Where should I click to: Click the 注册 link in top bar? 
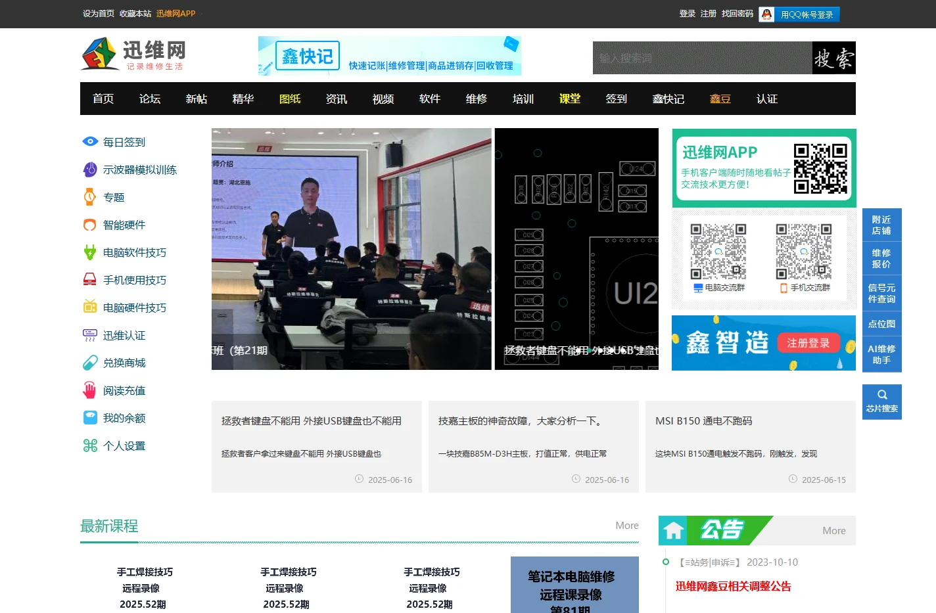point(709,13)
